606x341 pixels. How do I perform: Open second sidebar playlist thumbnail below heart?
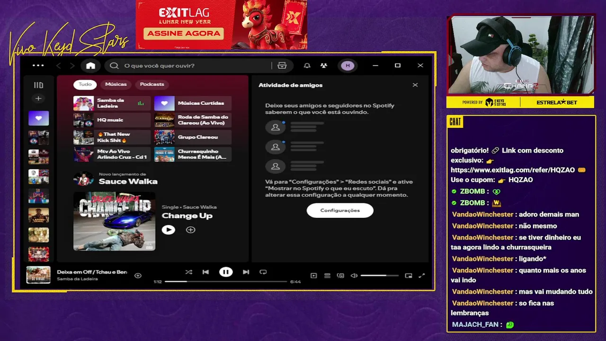(38, 157)
